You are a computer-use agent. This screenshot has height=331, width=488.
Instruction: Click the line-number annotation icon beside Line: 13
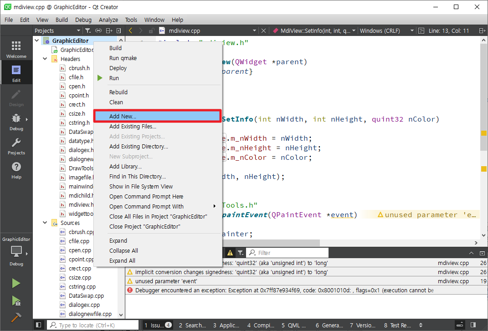click(x=421, y=31)
